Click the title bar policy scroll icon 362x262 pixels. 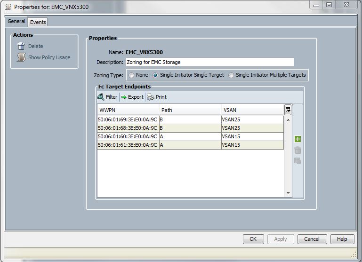coord(8,7)
